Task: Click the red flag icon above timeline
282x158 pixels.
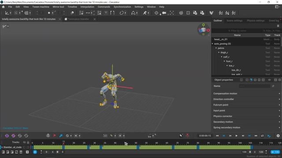Action: [x=55, y=136]
